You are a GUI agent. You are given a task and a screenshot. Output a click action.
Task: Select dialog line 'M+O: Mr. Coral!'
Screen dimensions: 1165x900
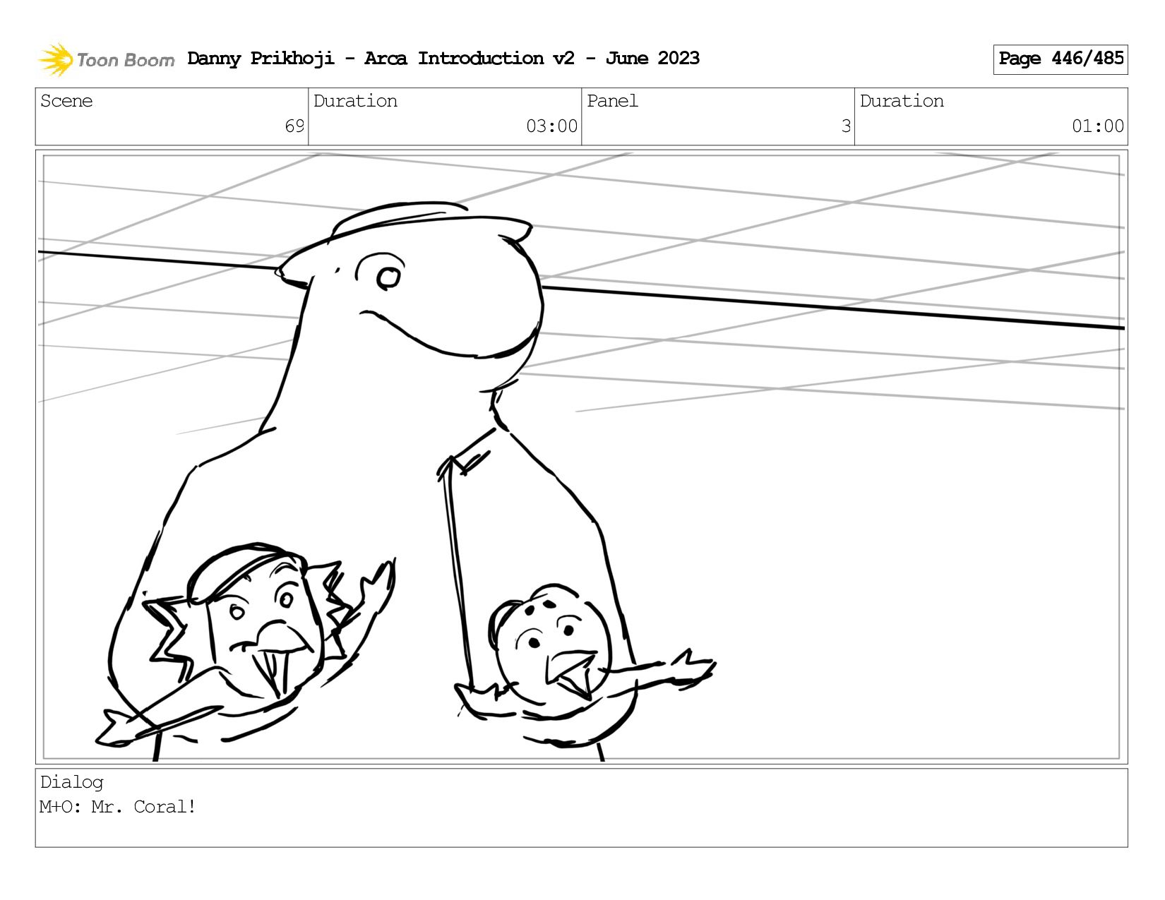pyautogui.click(x=117, y=807)
